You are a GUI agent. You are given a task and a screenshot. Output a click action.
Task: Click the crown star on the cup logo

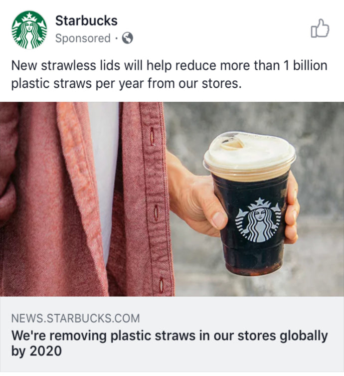coord(259,201)
